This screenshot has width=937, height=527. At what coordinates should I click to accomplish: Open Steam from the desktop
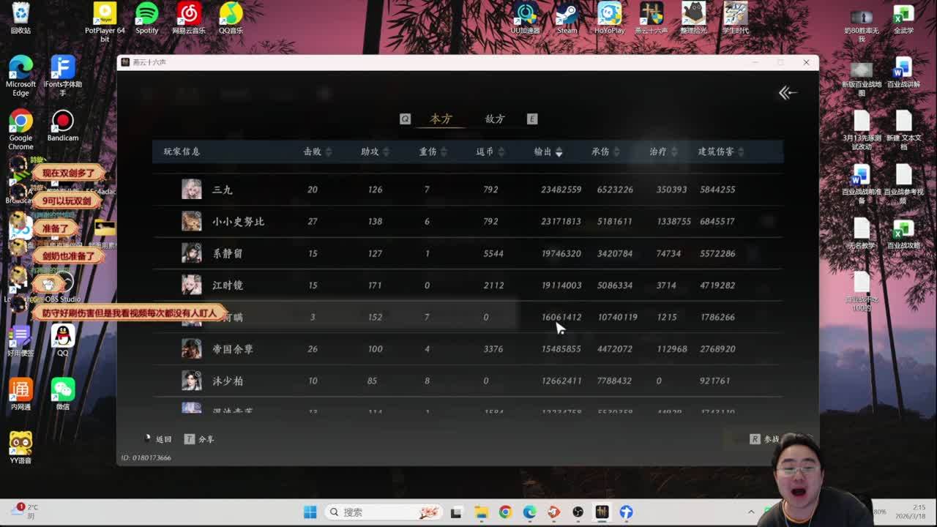pyautogui.click(x=567, y=18)
